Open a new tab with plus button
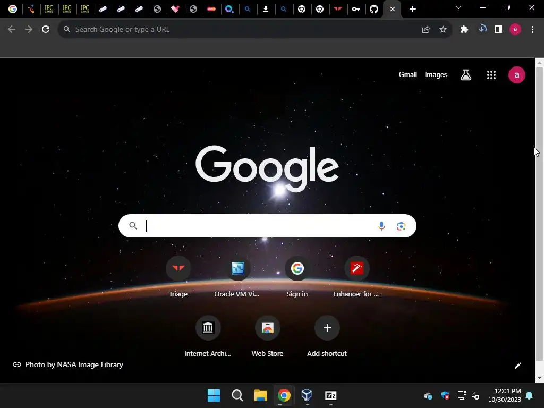The image size is (544, 408). (412, 9)
